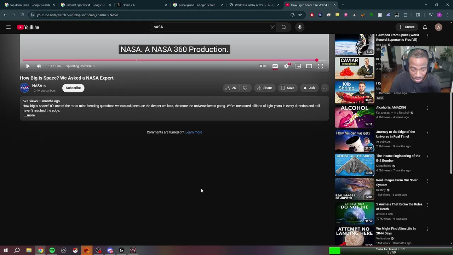
Task: Go back in browser history
Action: [5, 15]
